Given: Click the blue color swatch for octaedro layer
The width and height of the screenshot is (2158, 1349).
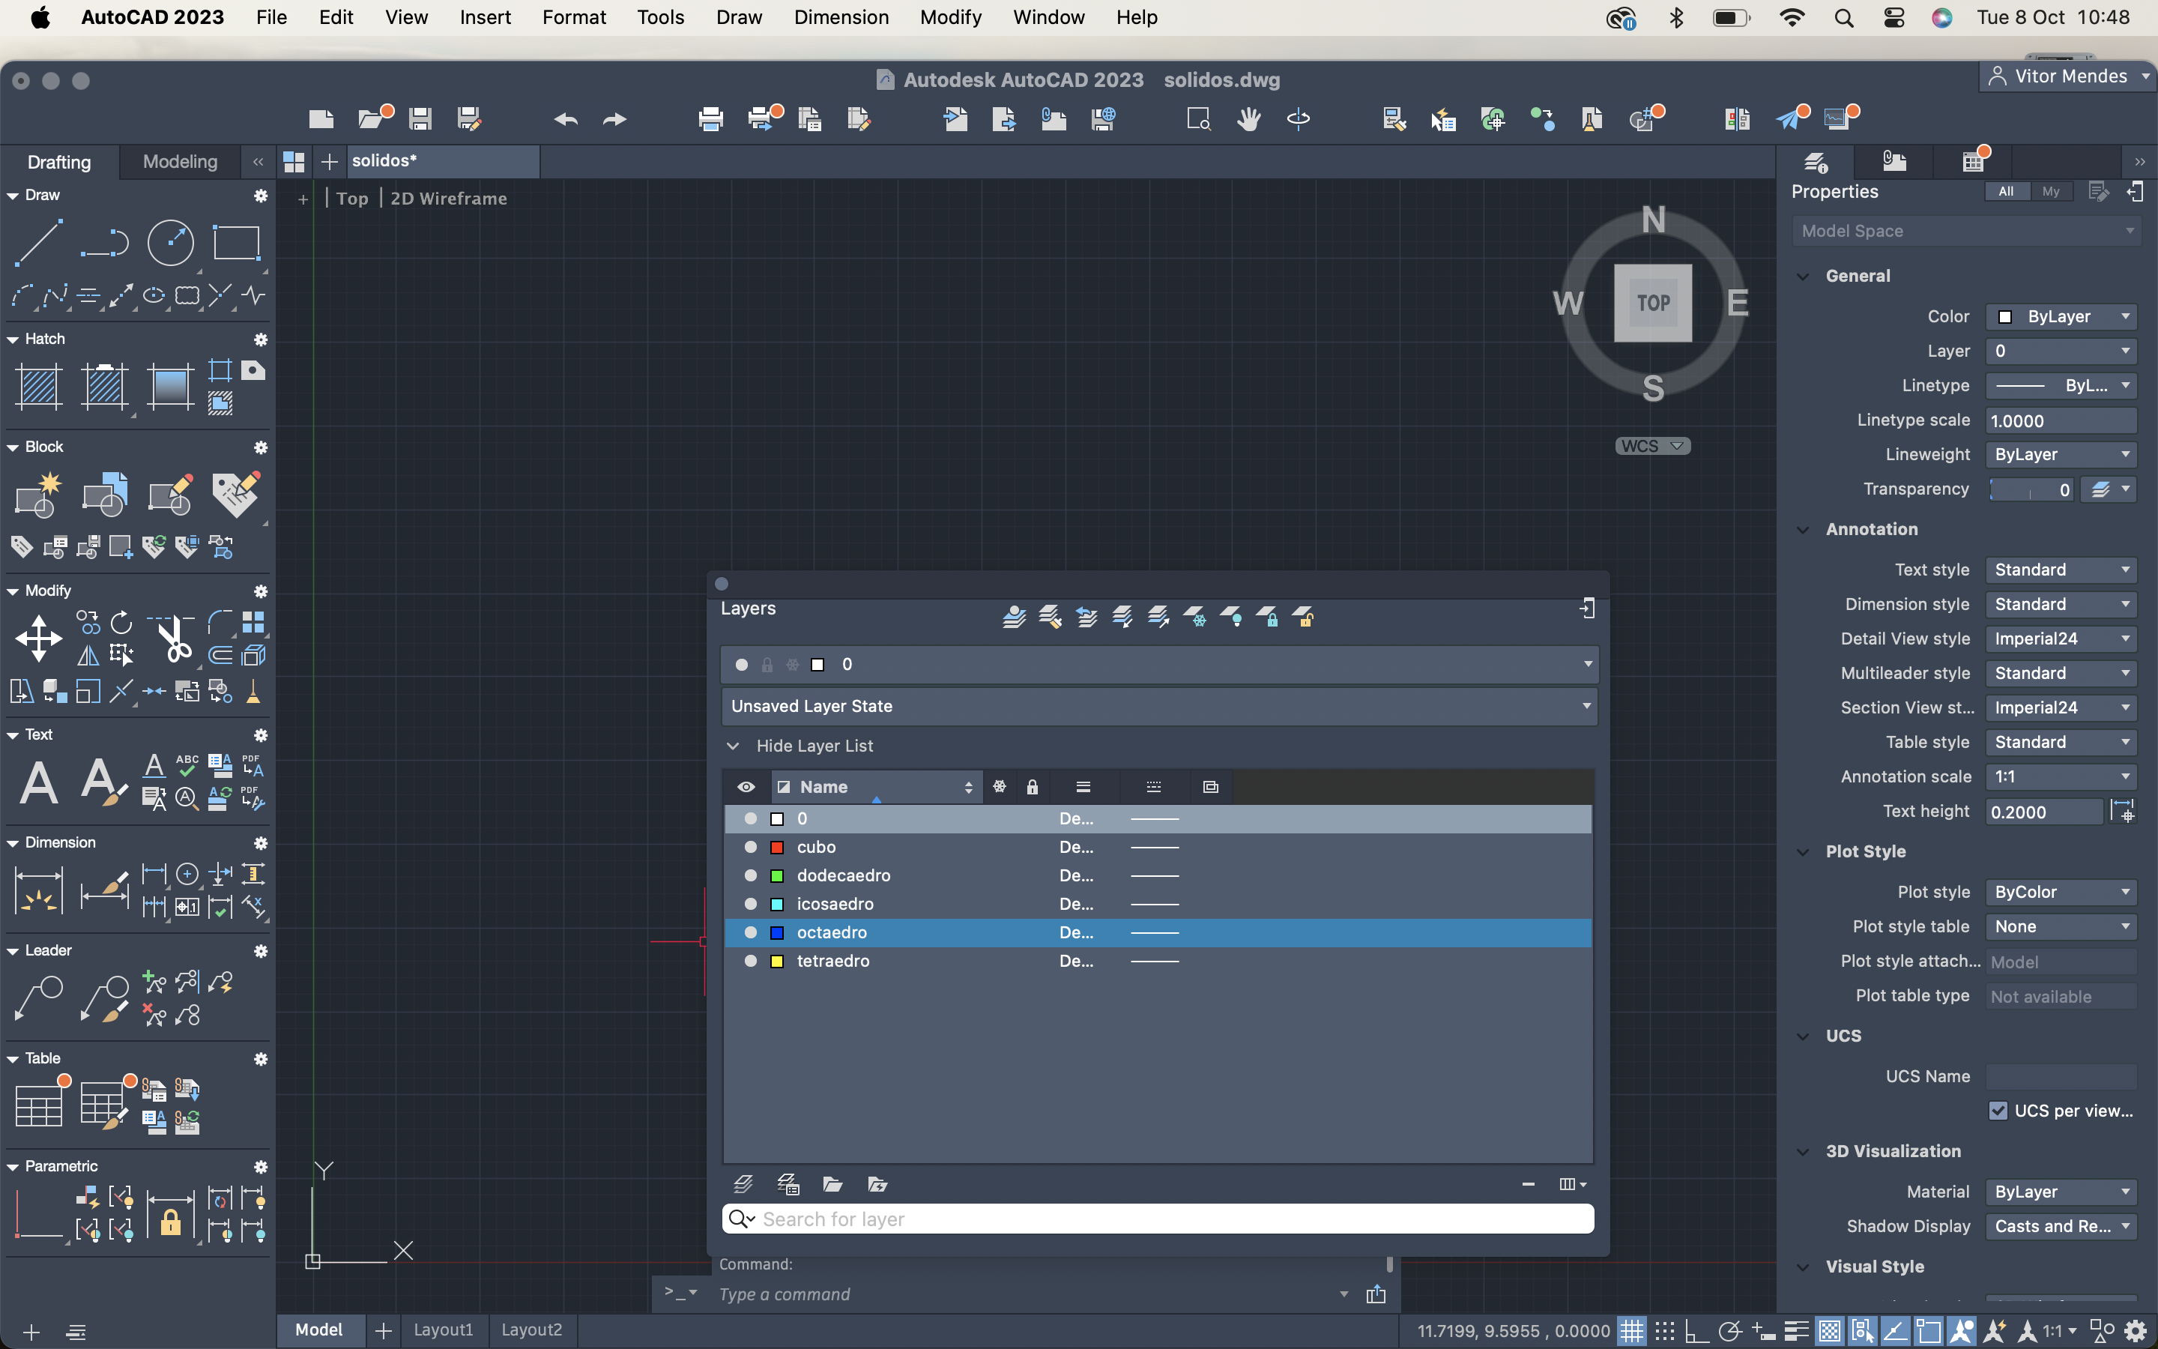Looking at the screenshot, I should (777, 932).
